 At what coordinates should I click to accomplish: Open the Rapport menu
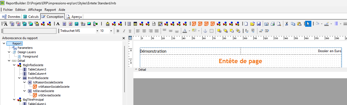click(x=50, y=9)
